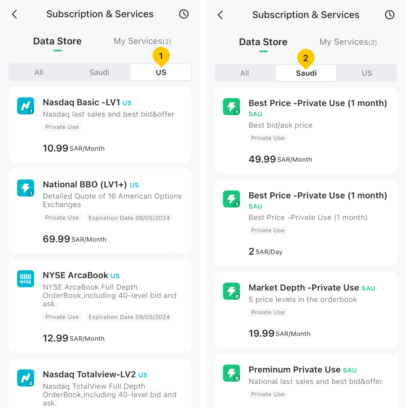The image size is (406, 408).
Task: Tap the Nasdaq Totalview-LV2 icon
Action: (x=26, y=378)
